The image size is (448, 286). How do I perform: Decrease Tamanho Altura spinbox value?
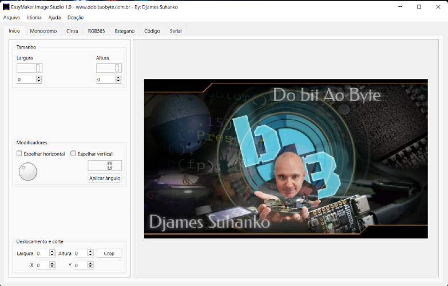tap(118, 81)
